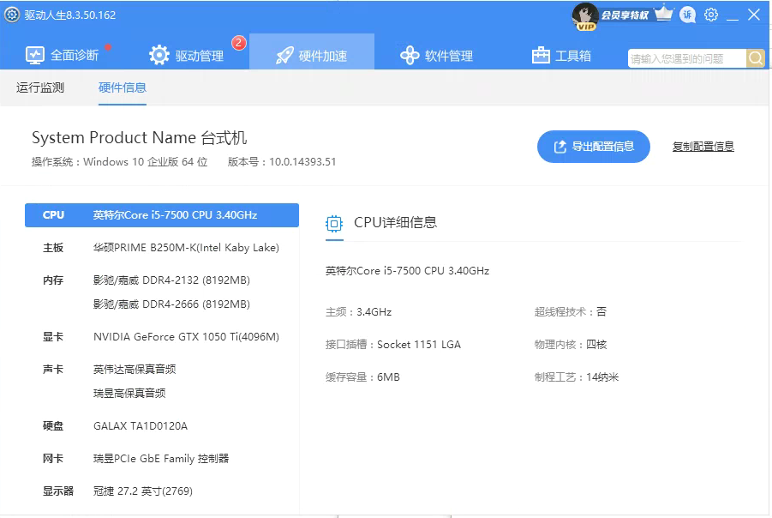Go to the 软件管理 tab

(436, 55)
